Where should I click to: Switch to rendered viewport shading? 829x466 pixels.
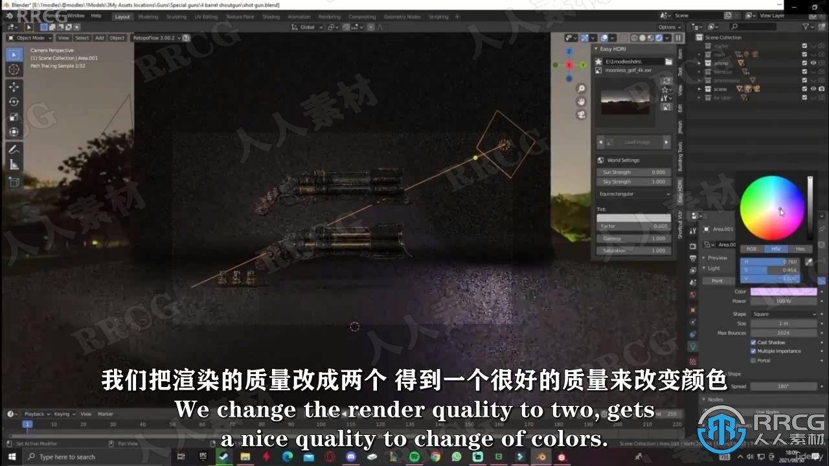click(x=658, y=38)
